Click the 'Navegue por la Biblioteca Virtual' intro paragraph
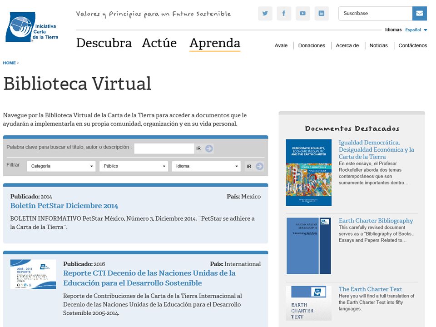Screen dimensions: 436x327 [x=125, y=119]
